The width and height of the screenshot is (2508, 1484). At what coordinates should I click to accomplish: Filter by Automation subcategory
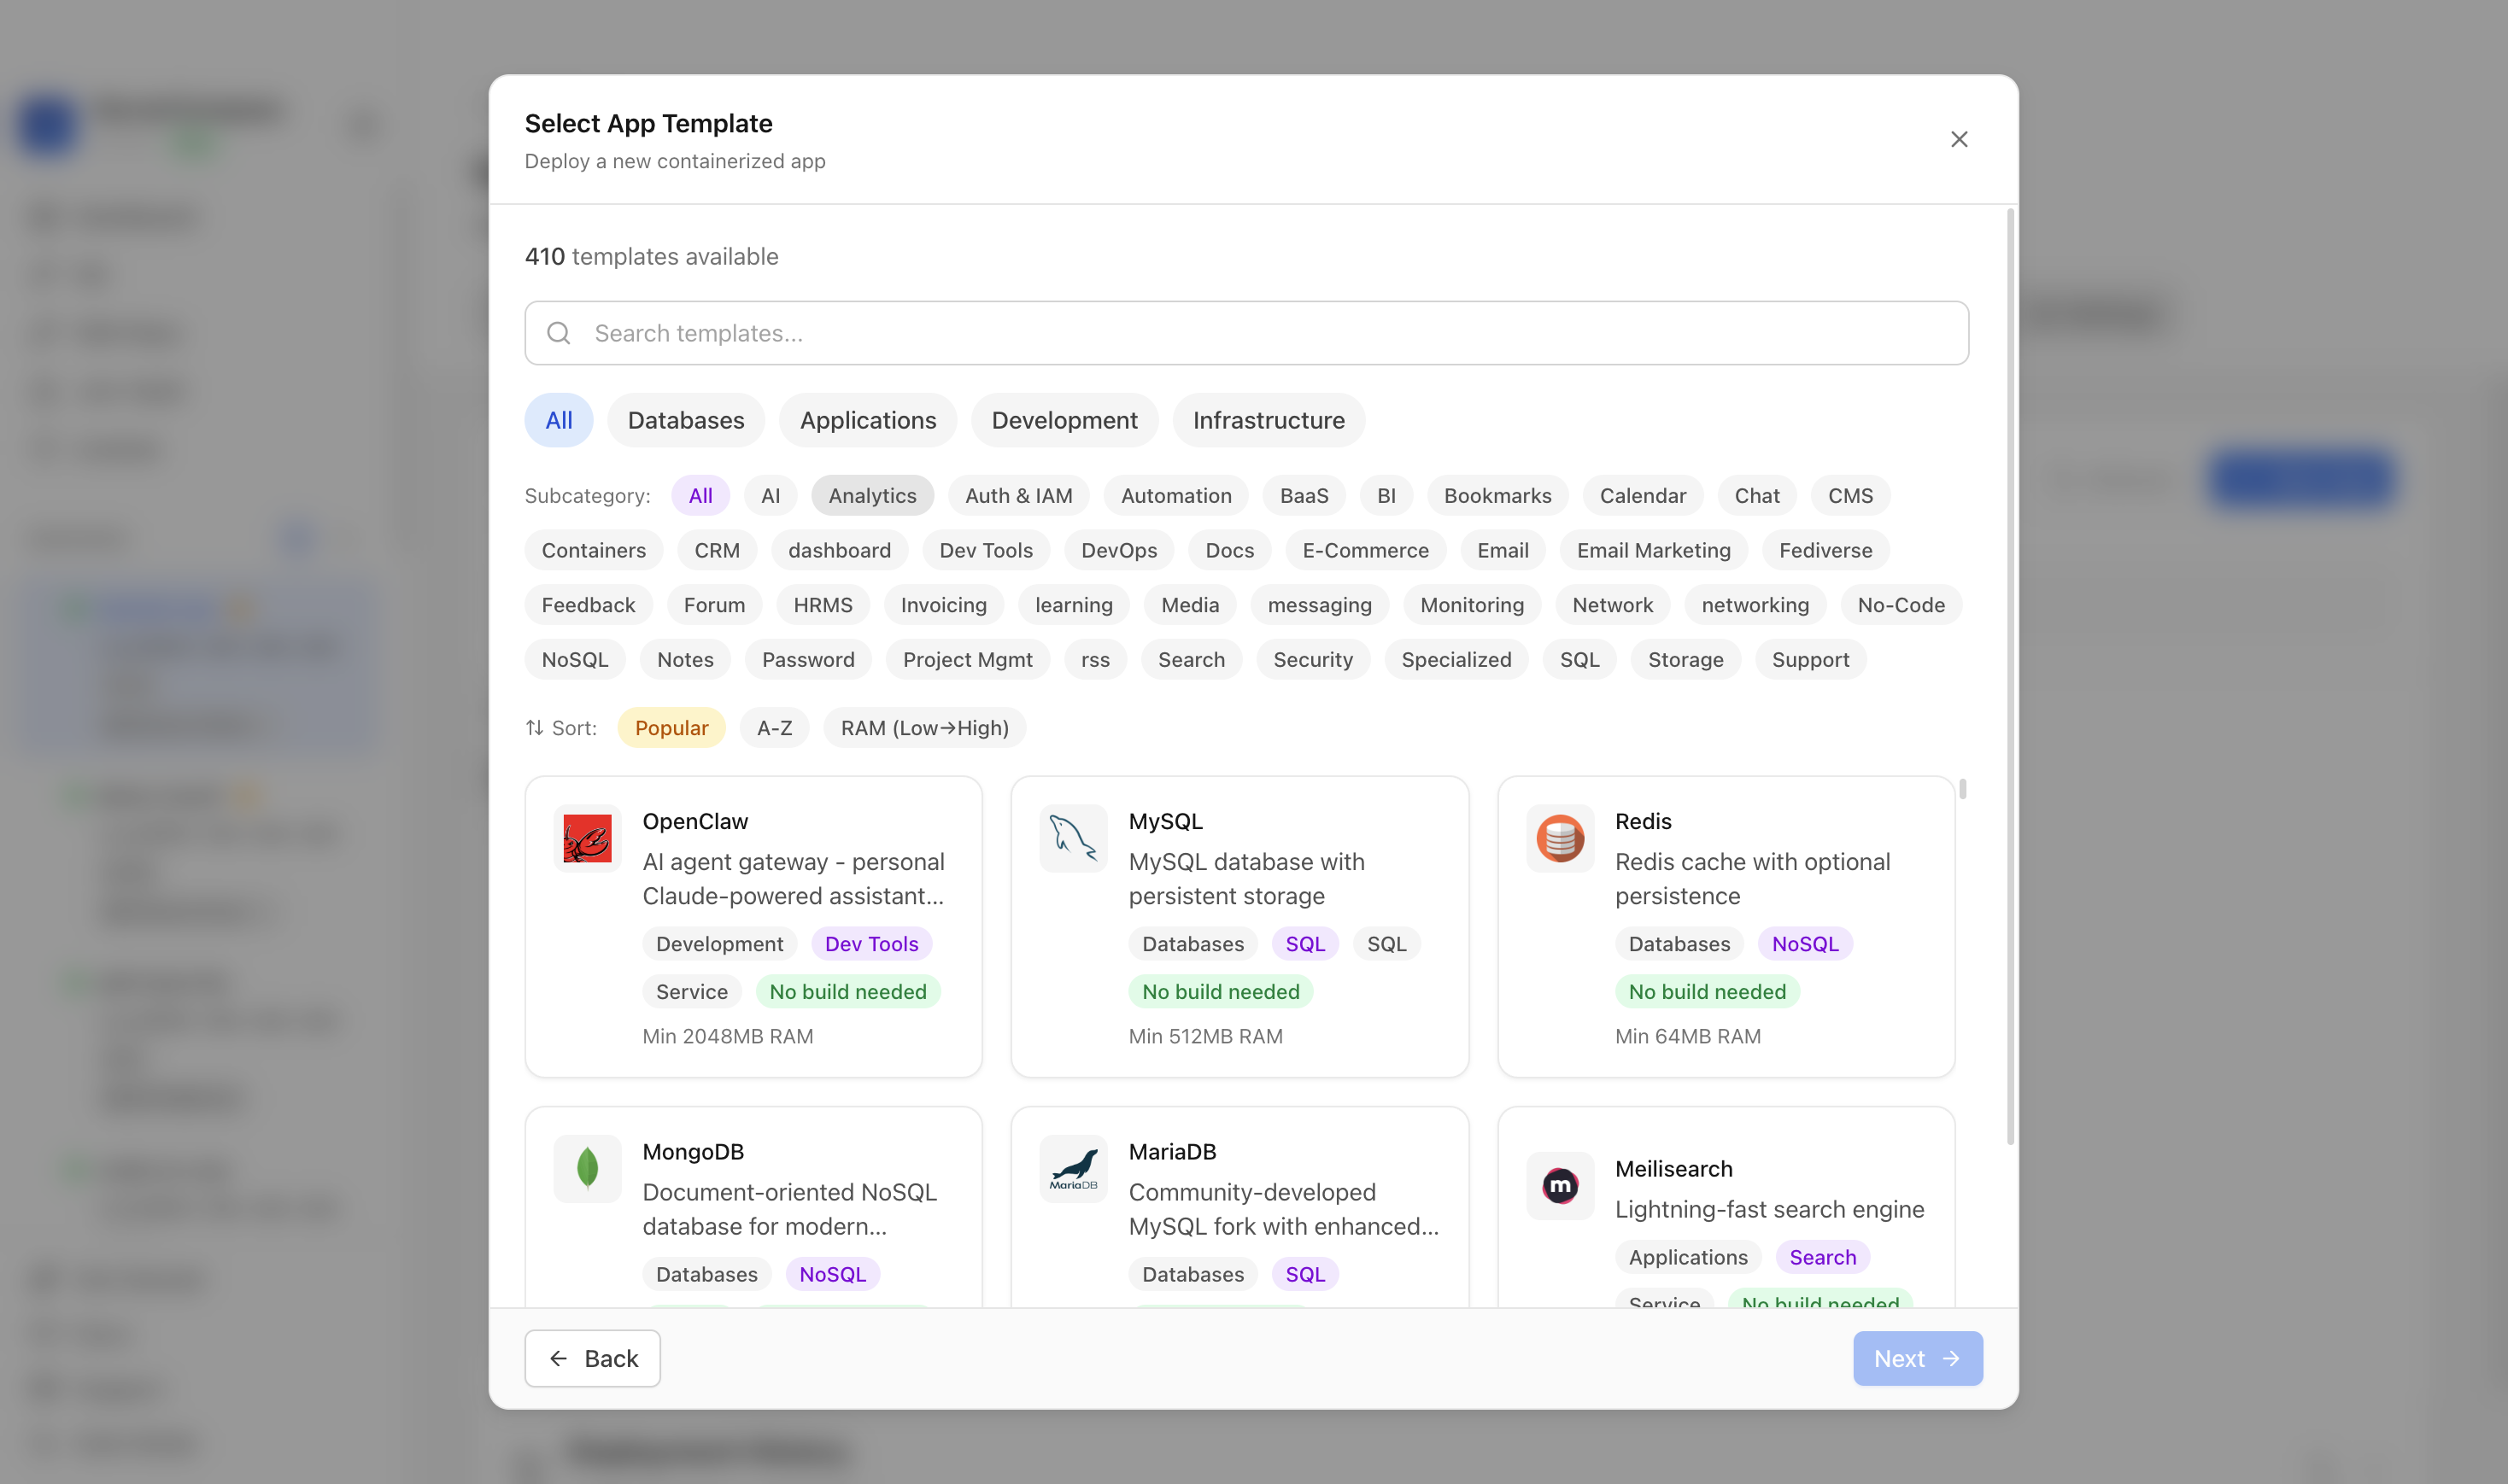pyautogui.click(x=1176, y=495)
